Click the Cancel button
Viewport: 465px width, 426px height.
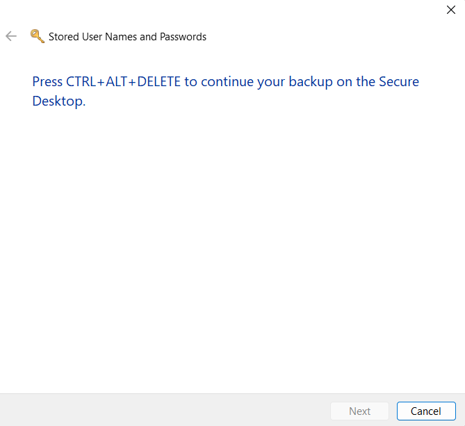pyautogui.click(x=426, y=411)
